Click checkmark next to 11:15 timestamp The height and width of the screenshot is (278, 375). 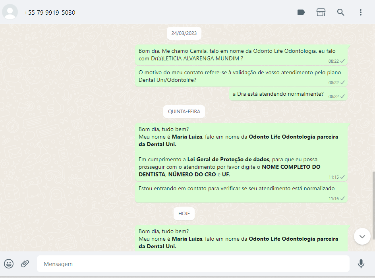(x=342, y=177)
